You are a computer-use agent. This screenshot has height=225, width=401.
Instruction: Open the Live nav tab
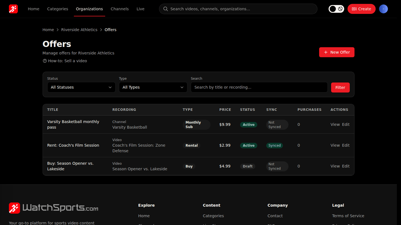[140, 9]
